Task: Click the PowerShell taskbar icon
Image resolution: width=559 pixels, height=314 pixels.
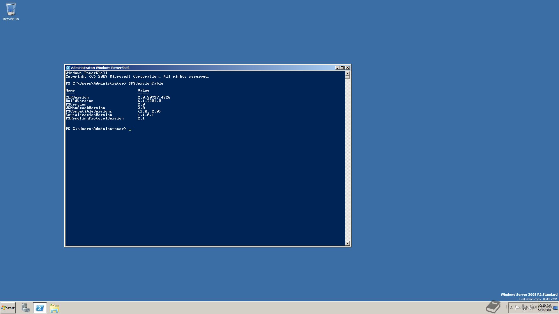Action: (x=40, y=308)
